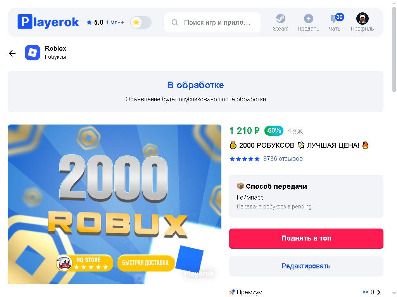
Task: Open the Steam section icon
Action: point(281,19)
